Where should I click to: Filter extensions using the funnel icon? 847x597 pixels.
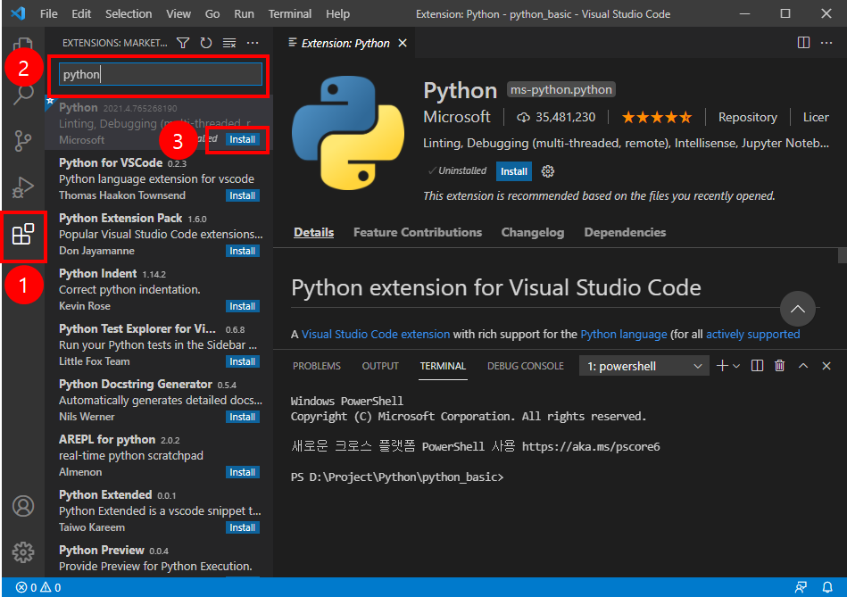[183, 43]
